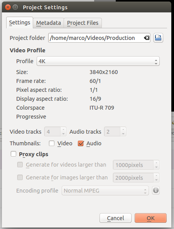Show encoding profile info icon
Screen dimensions: 174x229
[x=156, y=190]
